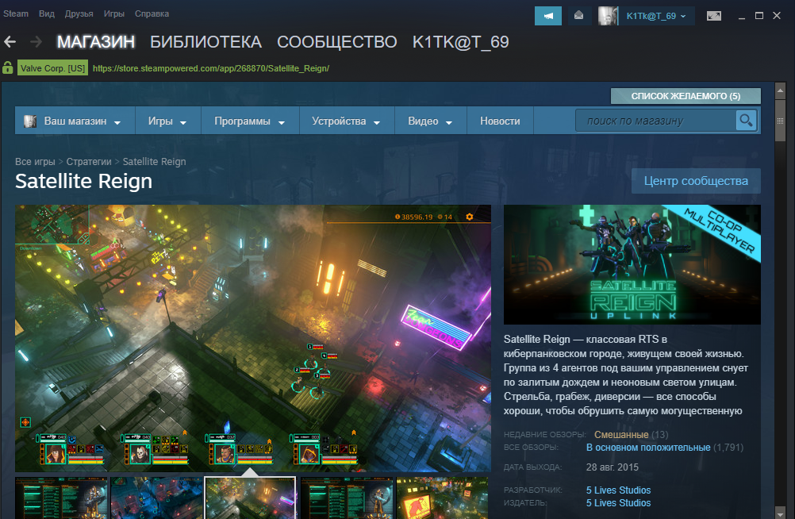
Task: Click the Valve Corp. [US] certificate badge
Action: tap(52, 68)
